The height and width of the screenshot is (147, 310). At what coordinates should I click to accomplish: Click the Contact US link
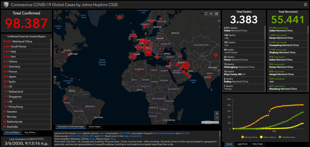(x=135, y=136)
